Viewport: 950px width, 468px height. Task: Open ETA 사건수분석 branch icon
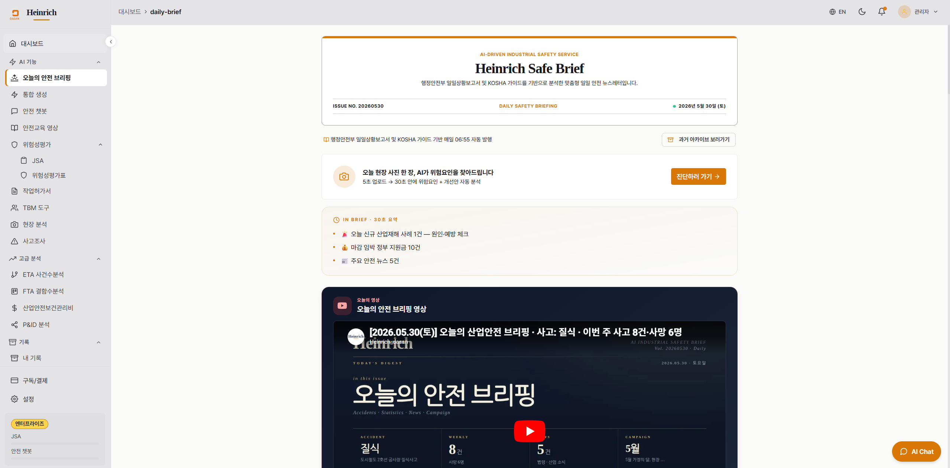pos(14,274)
